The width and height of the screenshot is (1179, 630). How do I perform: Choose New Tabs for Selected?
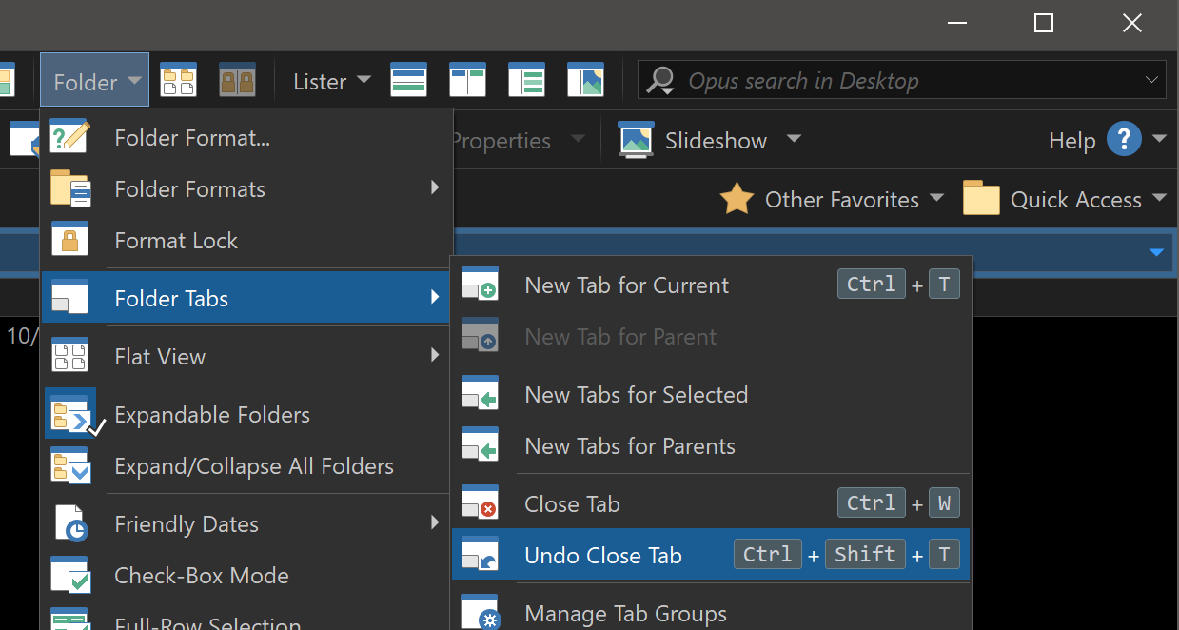pyautogui.click(x=711, y=394)
